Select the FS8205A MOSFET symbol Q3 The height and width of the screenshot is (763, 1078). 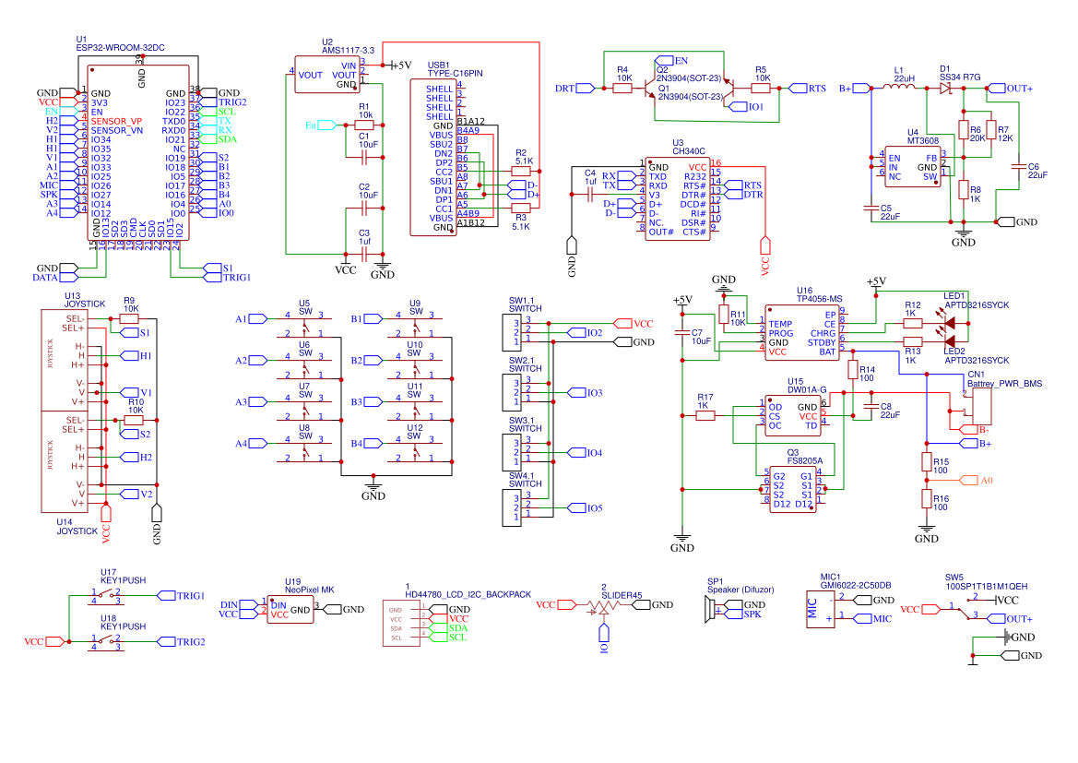(793, 490)
